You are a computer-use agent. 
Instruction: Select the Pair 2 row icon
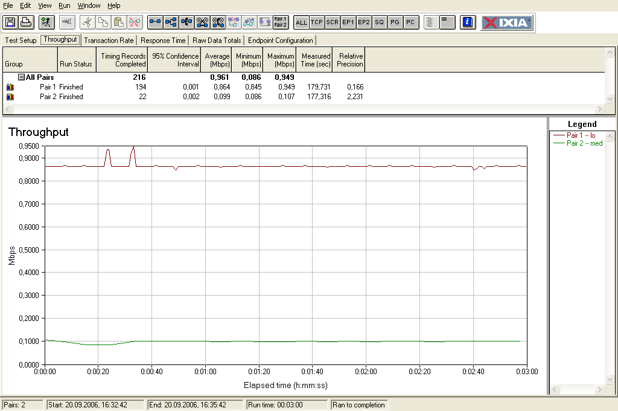click(x=10, y=96)
